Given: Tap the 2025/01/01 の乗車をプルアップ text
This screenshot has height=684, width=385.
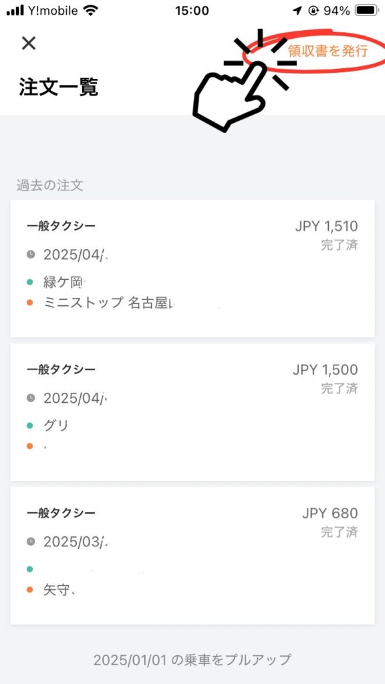Looking at the screenshot, I should [192, 659].
